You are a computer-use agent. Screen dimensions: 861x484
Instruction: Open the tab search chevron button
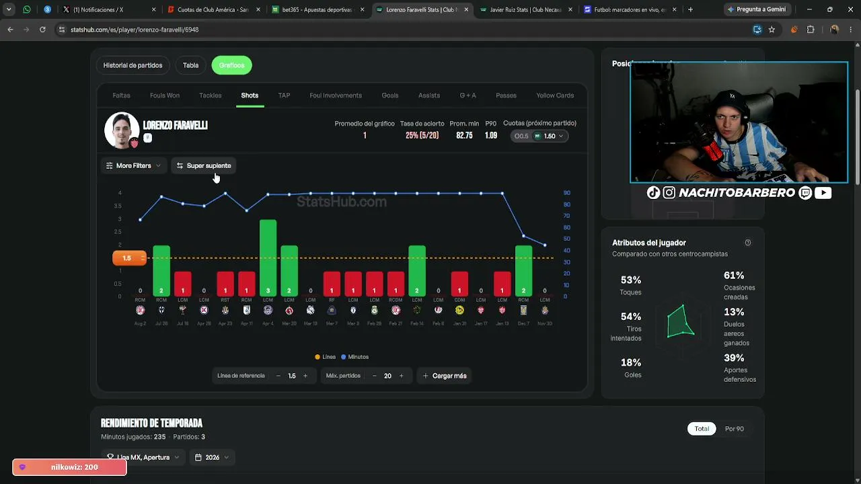(x=9, y=9)
